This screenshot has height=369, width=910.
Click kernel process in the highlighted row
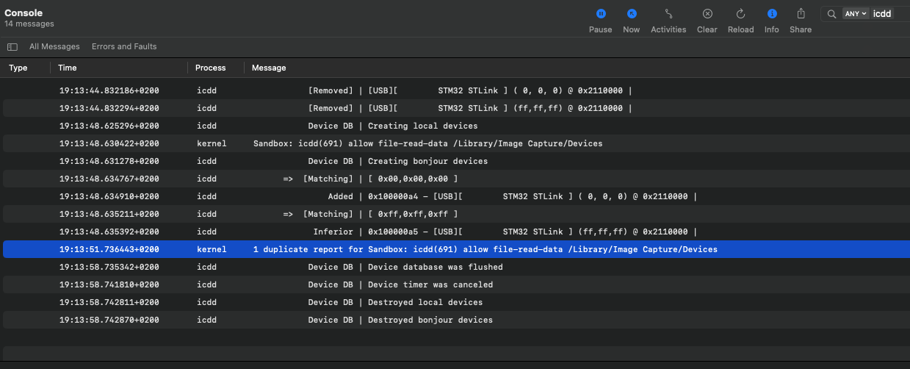pos(212,249)
